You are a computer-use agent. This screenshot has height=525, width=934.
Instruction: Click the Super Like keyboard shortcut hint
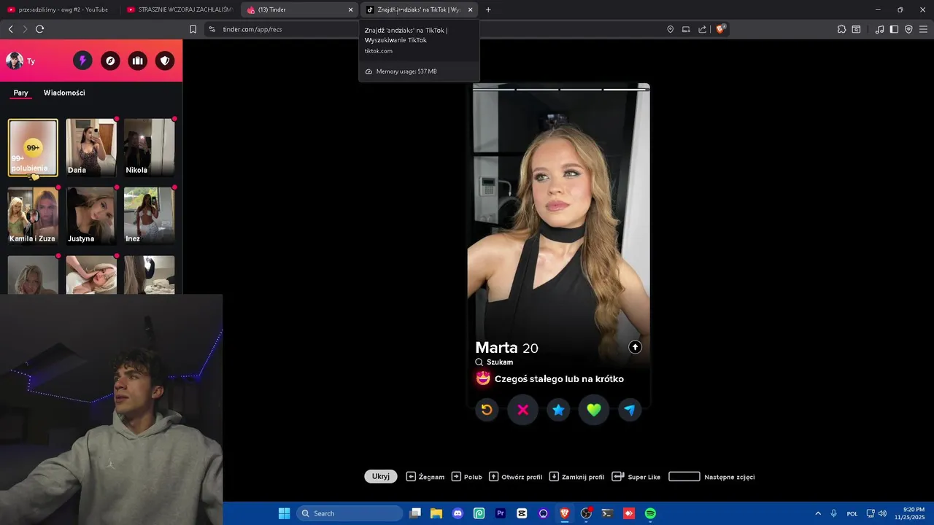pyautogui.click(x=636, y=476)
